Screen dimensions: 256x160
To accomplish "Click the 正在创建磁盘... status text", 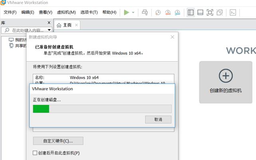I will tap(47, 100).
